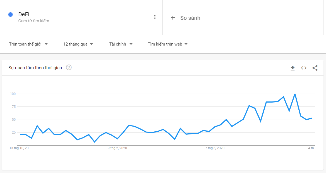This screenshot has height=173, width=326.
Task: Open the 12 tháng qua time range dropdown
Action: click(x=78, y=44)
